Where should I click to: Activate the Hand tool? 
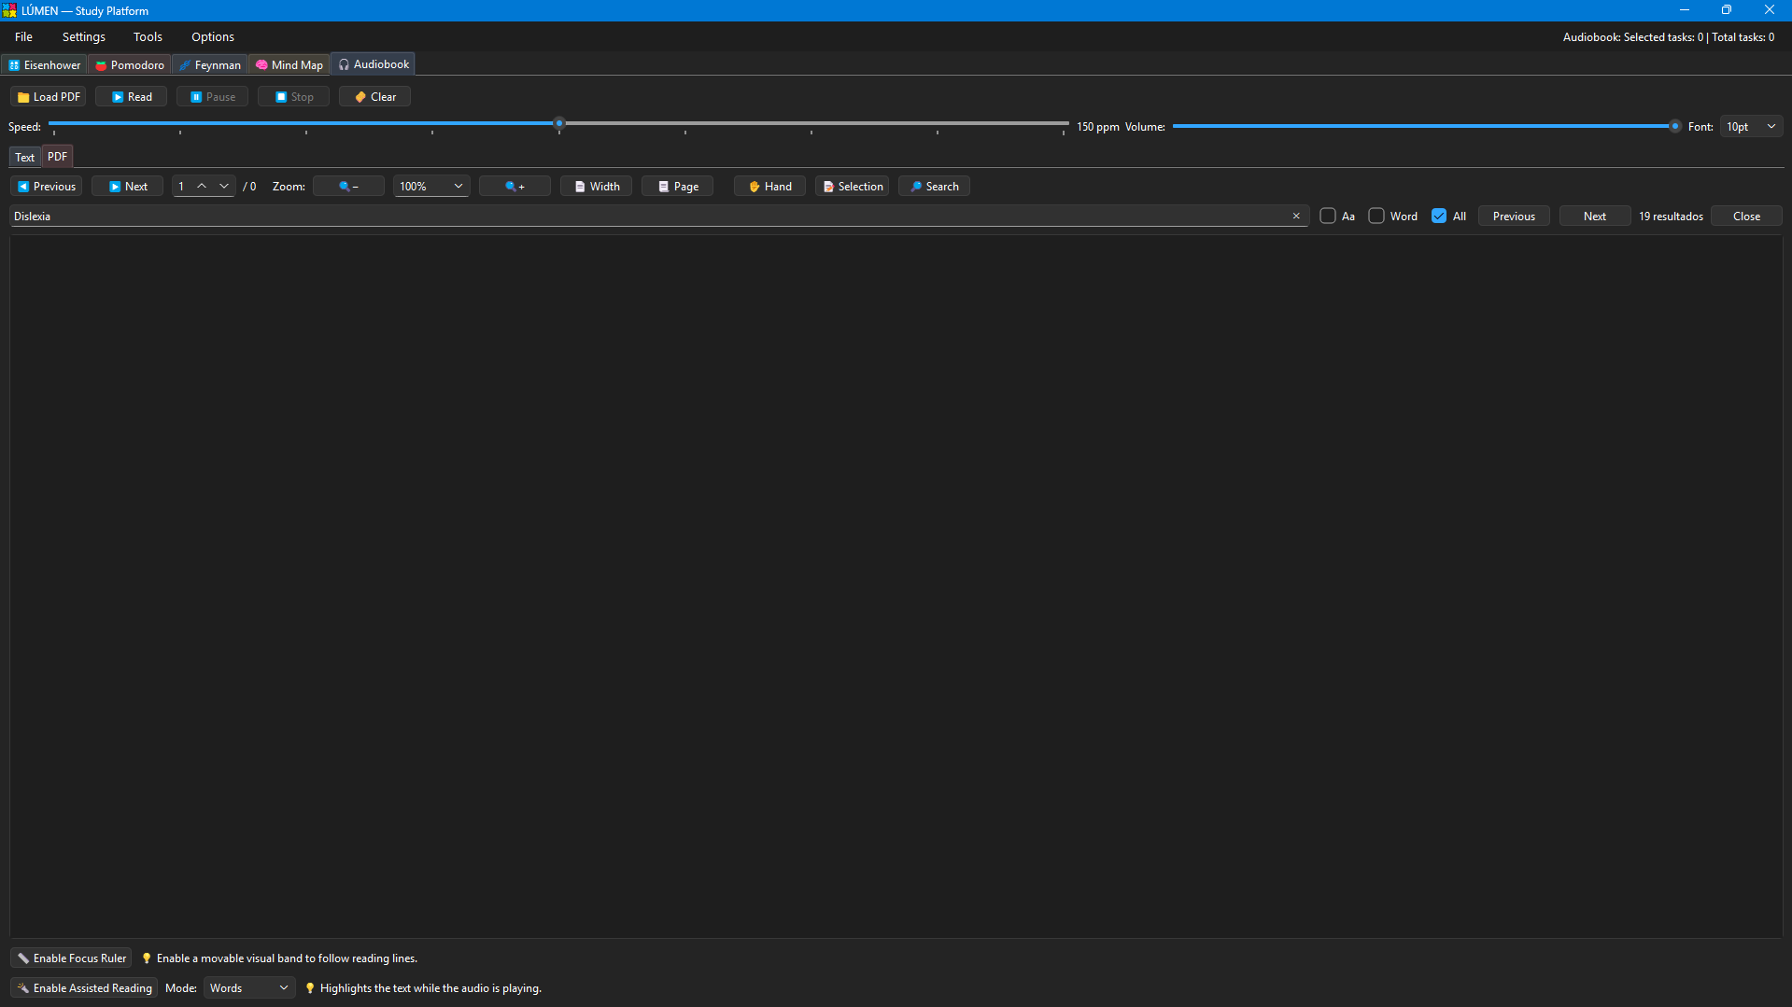point(769,187)
